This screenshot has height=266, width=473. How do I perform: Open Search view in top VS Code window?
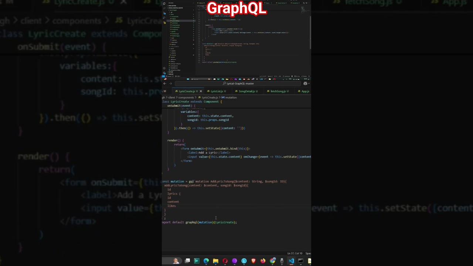coord(164,8)
